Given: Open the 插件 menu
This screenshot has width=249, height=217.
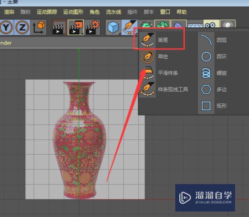Looking at the screenshot, I should [132, 12].
